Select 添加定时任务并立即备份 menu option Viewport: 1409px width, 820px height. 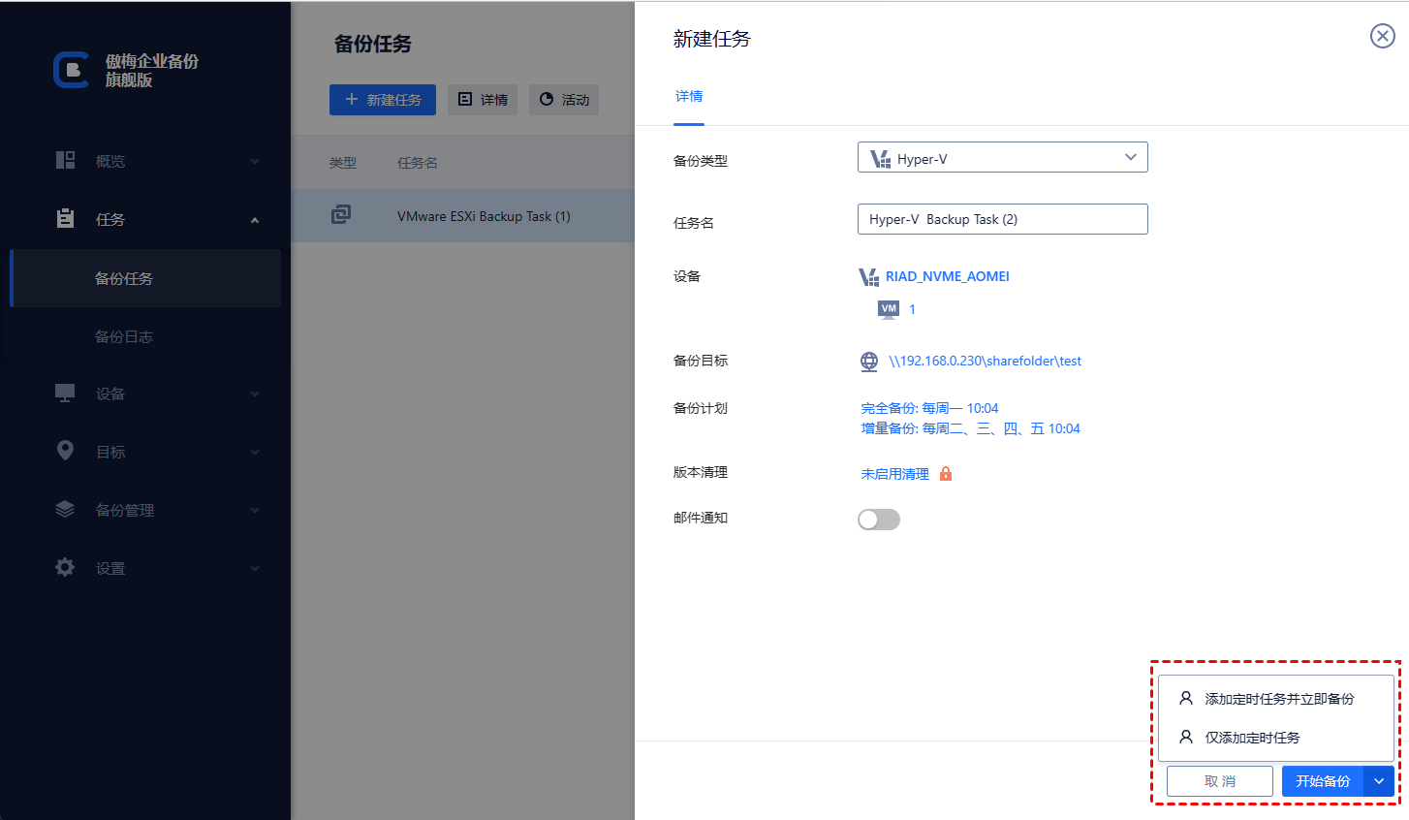click(x=1278, y=699)
